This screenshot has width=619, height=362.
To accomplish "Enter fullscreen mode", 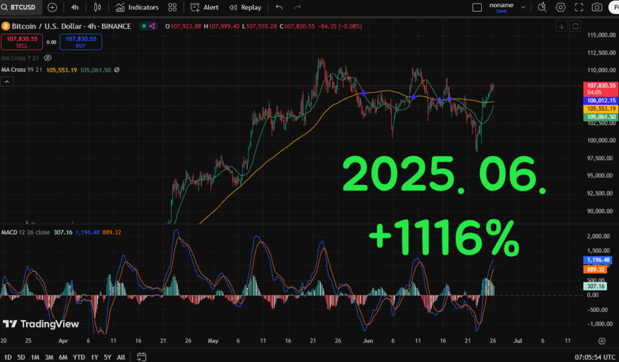I will (578, 7).
